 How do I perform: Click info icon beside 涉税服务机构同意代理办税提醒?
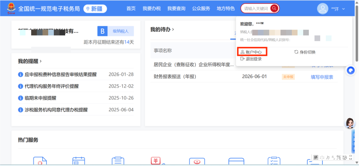(21, 110)
